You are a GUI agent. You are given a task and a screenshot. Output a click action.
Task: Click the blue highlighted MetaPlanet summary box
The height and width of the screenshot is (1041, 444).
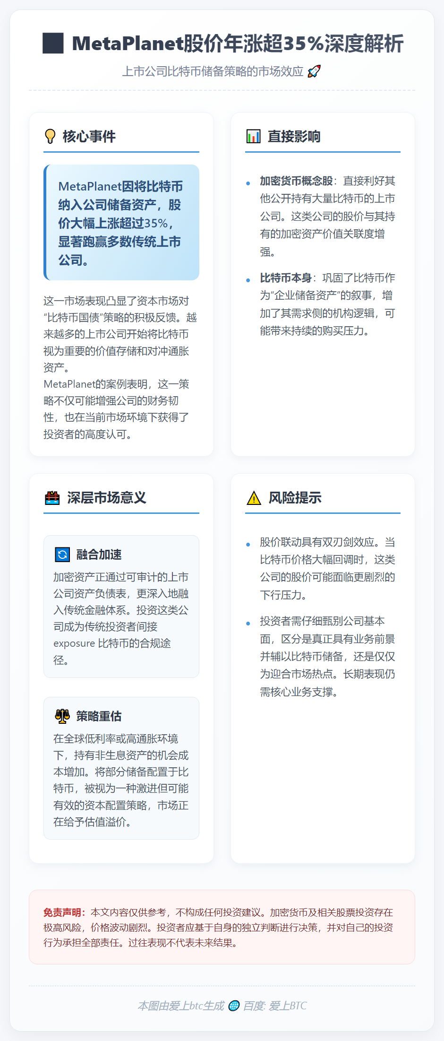[121, 222]
